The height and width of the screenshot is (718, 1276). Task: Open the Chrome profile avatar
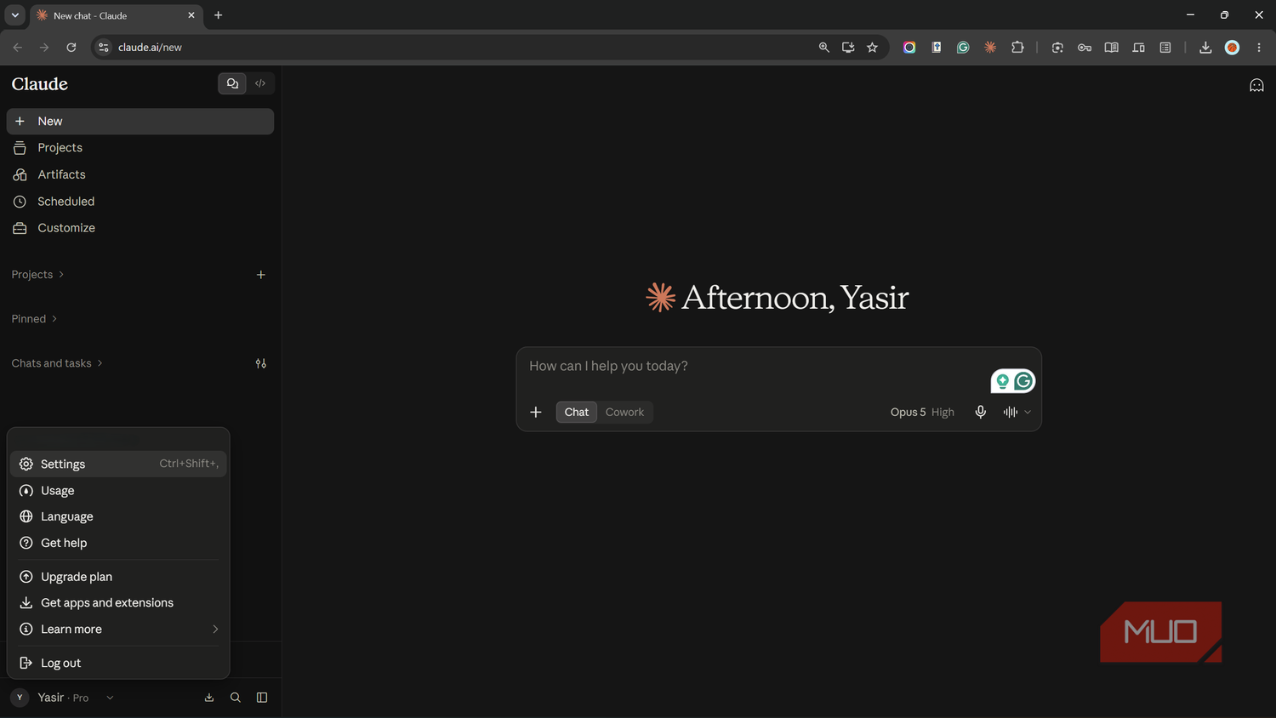[1232, 48]
